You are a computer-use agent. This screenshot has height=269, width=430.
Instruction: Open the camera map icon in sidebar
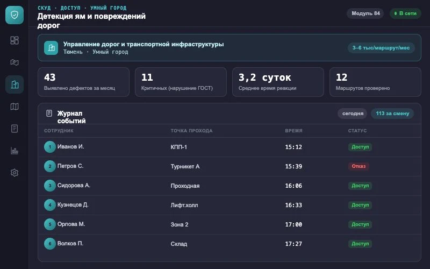tap(15, 62)
